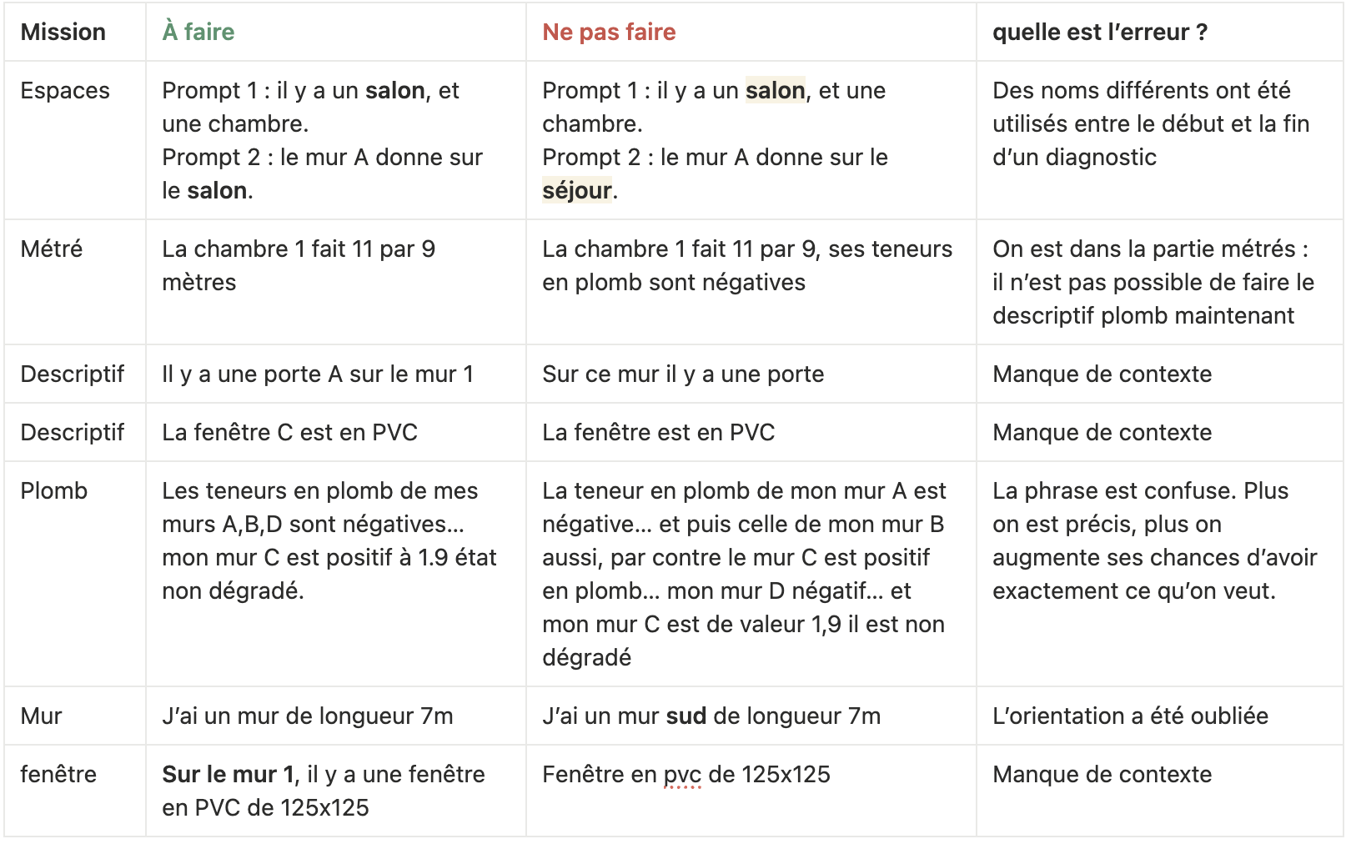This screenshot has width=1346, height=844.
Task: Click the cell about "descriptif plomb maintenant"
Action: (x=1153, y=282)
